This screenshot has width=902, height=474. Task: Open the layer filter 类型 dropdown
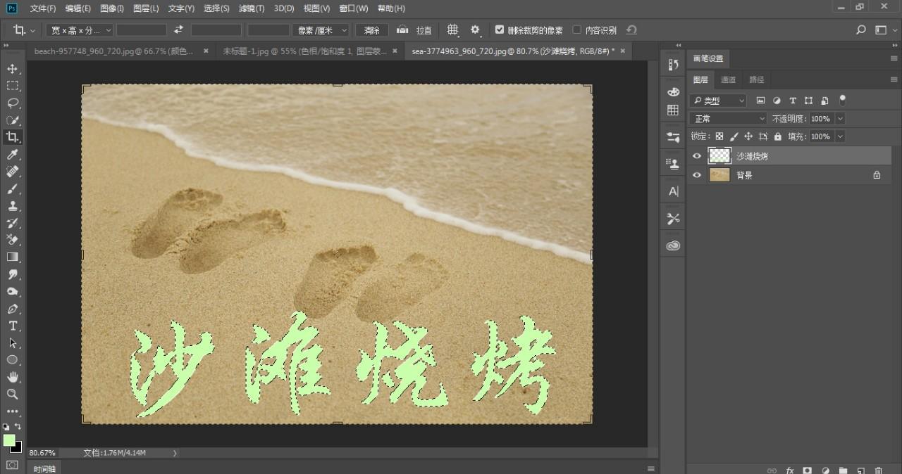718,101
